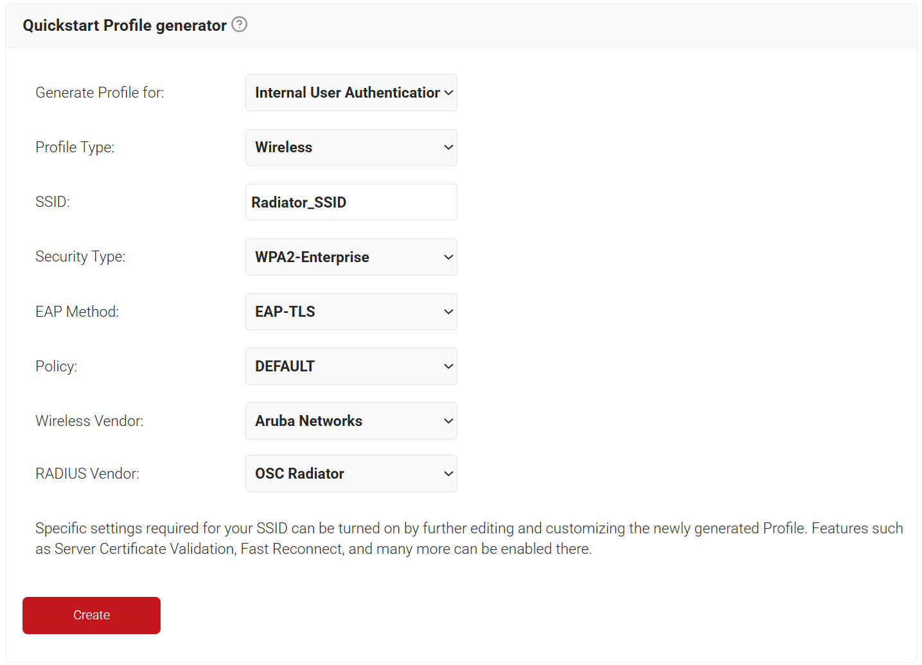
Task: Click the Quickstart Profile generator heading
Action: pyautogui.click(x=125, y=25)
